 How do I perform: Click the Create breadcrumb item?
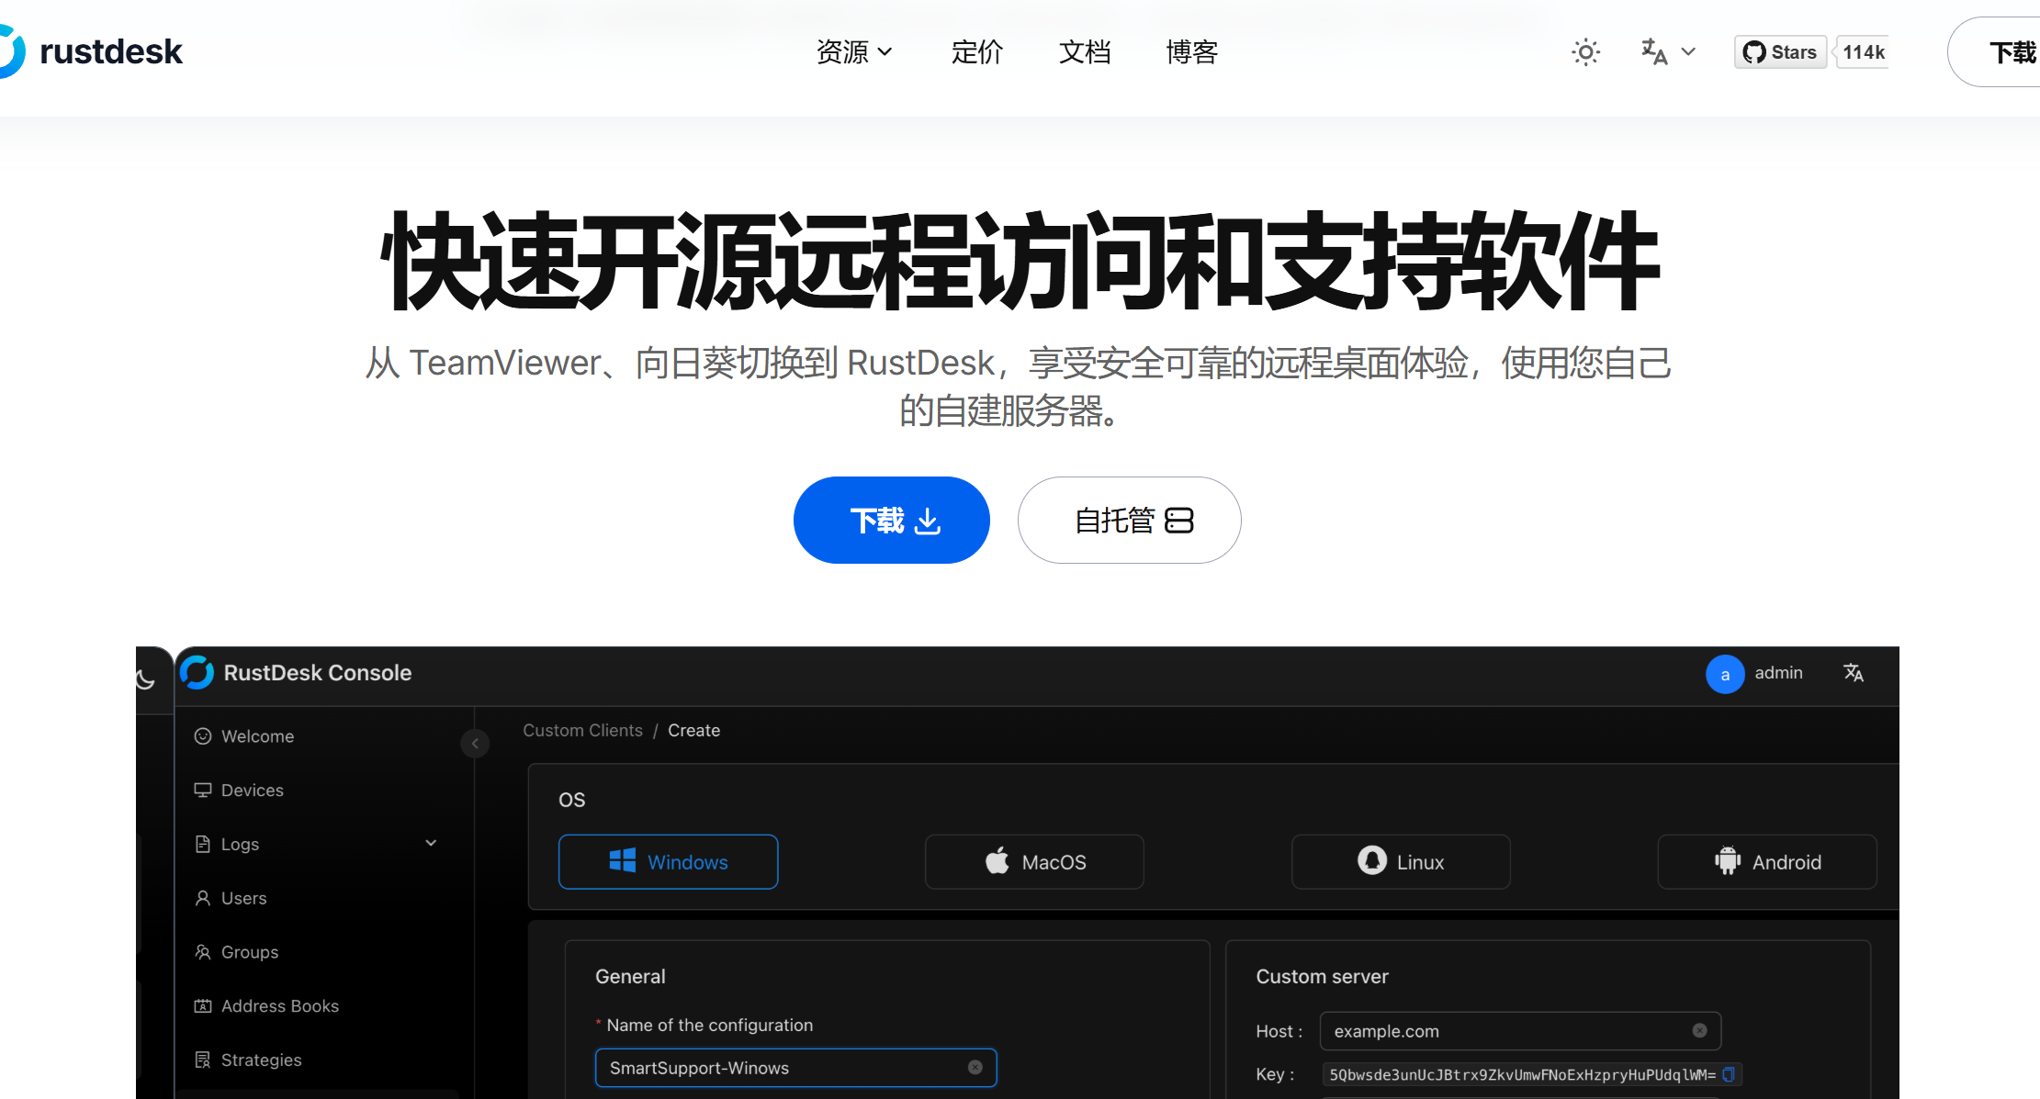693,731
